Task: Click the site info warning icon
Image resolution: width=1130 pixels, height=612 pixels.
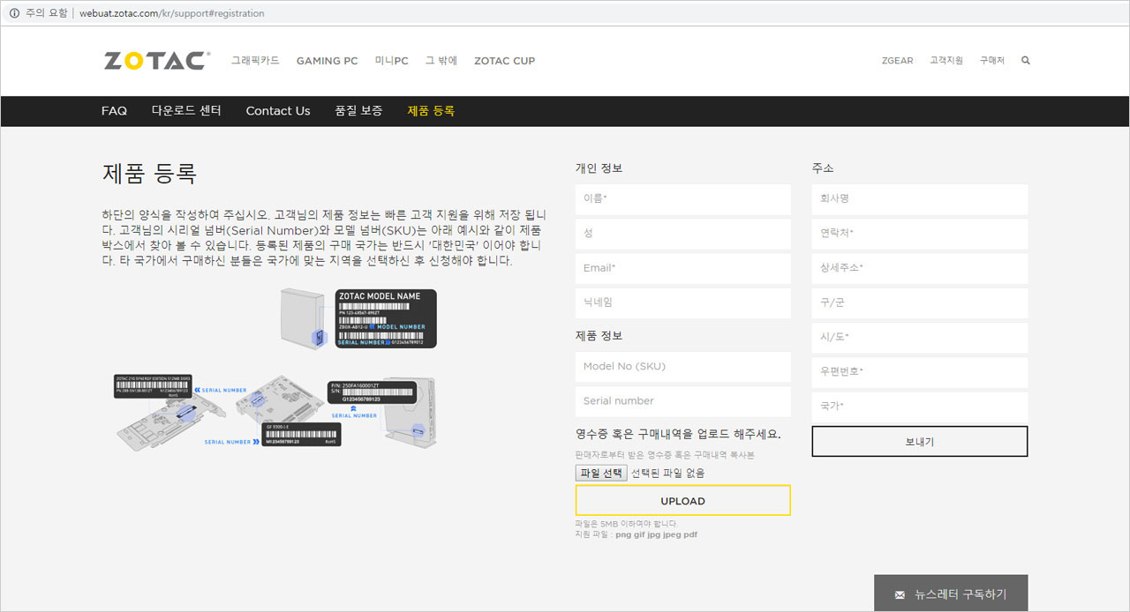Action: point(14,13)
